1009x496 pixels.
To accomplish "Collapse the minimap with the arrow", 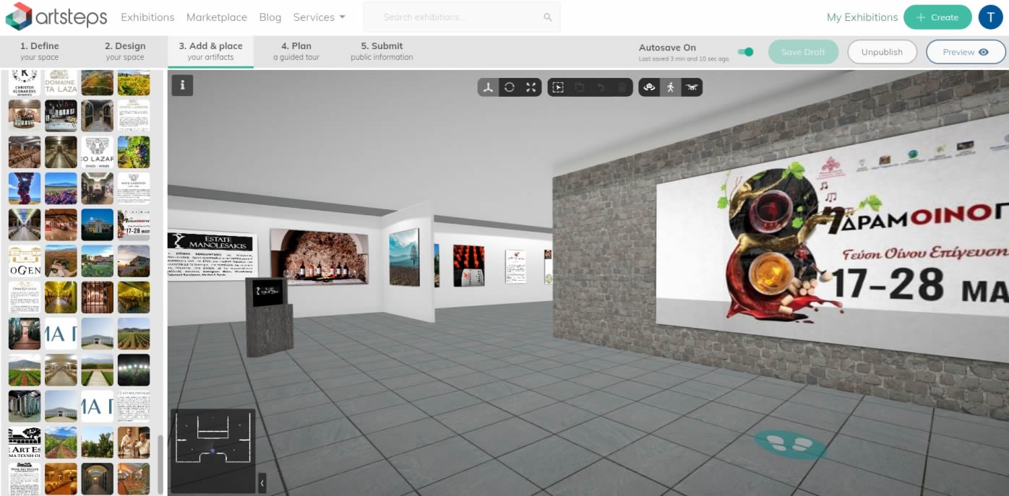I will (x=262, y=482).
